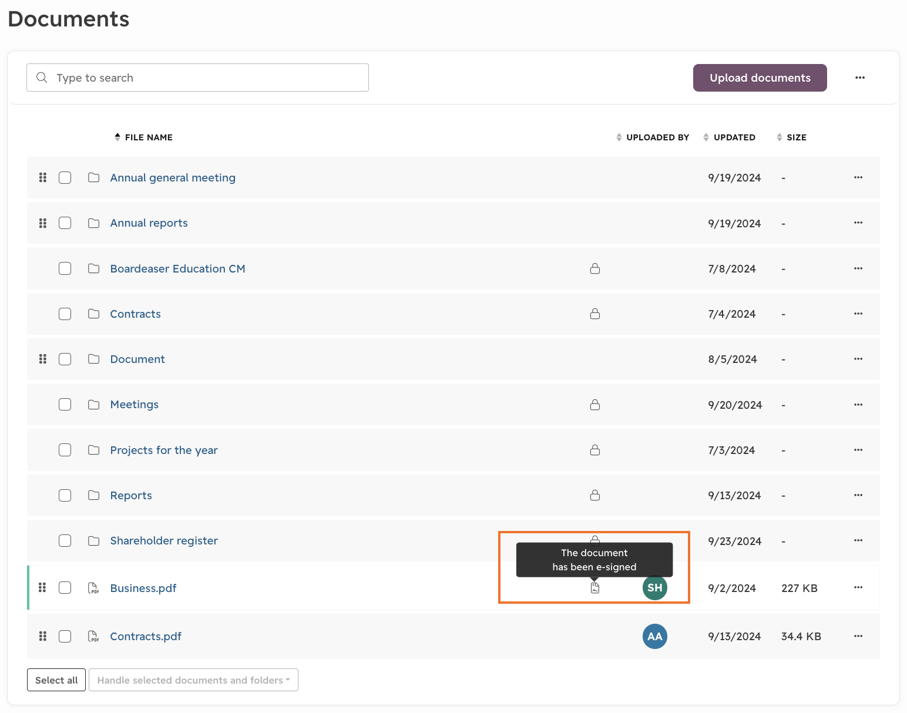Open the Annual general meeting folder

(173, 177)
